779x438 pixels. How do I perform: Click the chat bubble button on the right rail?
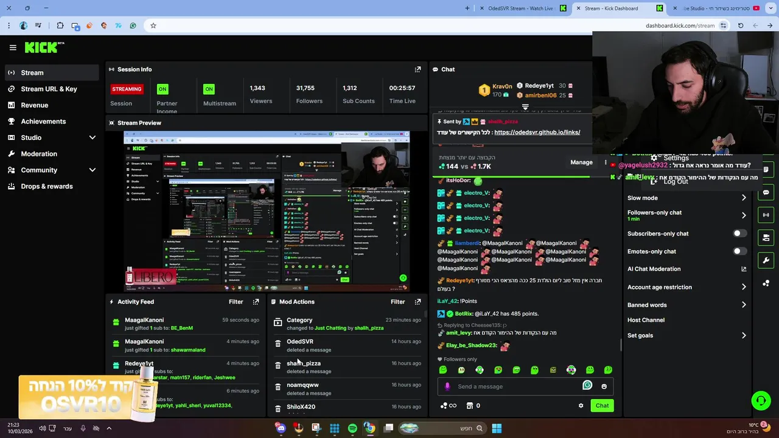tap(766, 192)
